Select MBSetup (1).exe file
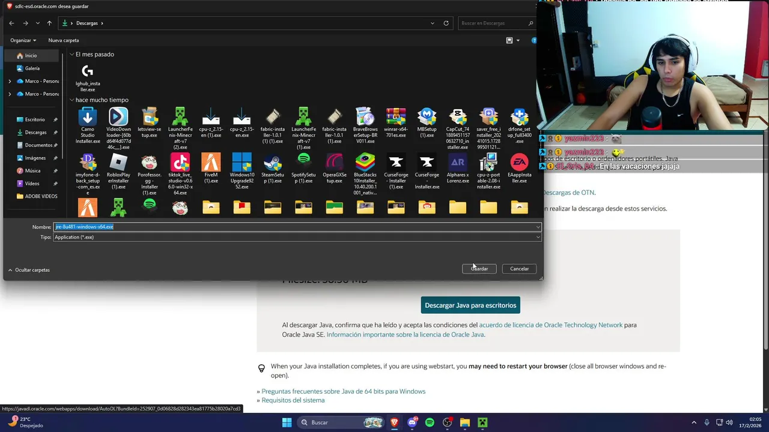 [427, 123]
